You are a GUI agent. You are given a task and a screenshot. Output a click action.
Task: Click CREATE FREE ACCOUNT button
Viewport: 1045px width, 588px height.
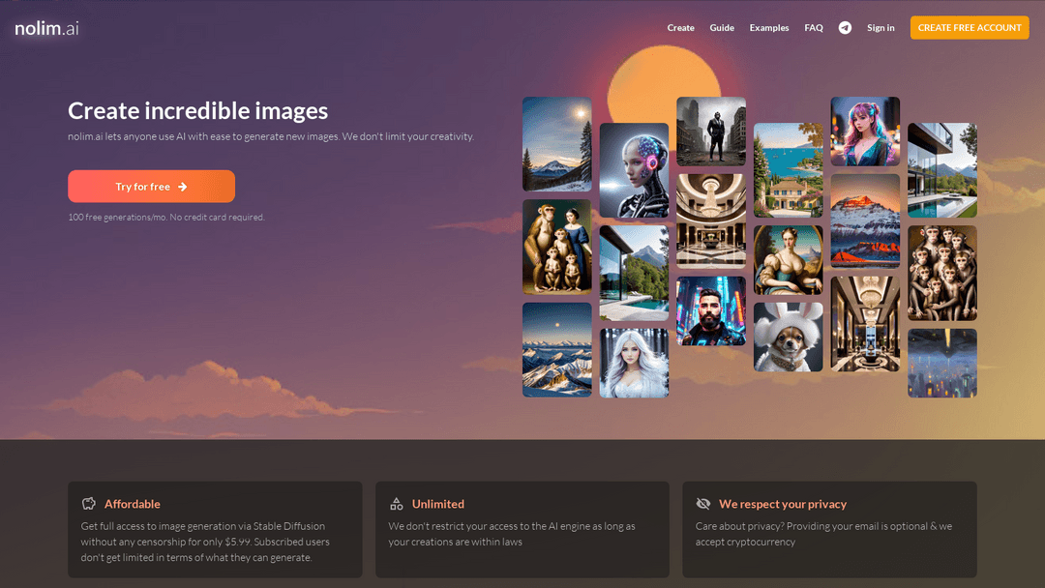pyautogui.click(x=969, y=27)
